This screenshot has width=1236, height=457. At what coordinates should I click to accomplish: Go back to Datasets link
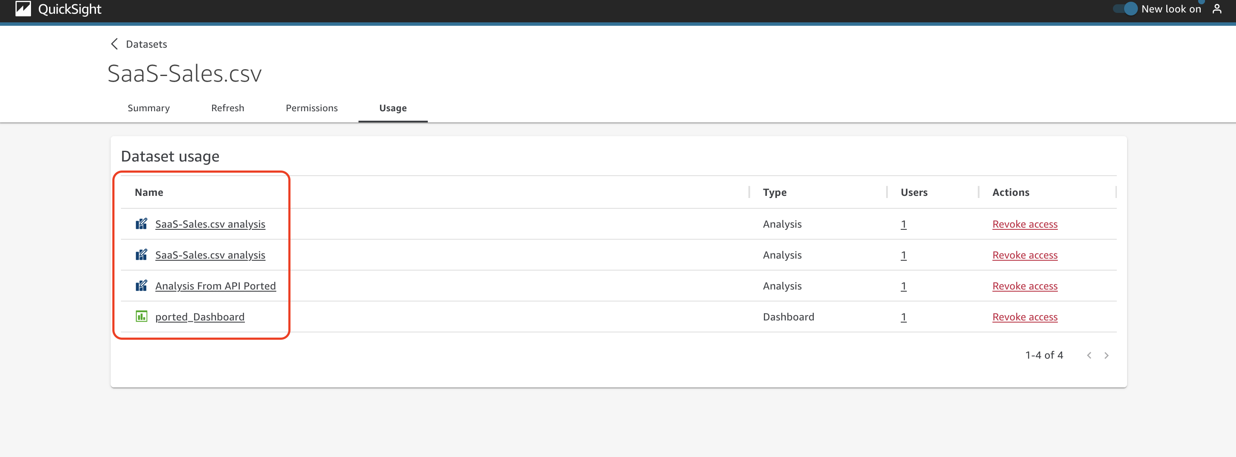146,44
